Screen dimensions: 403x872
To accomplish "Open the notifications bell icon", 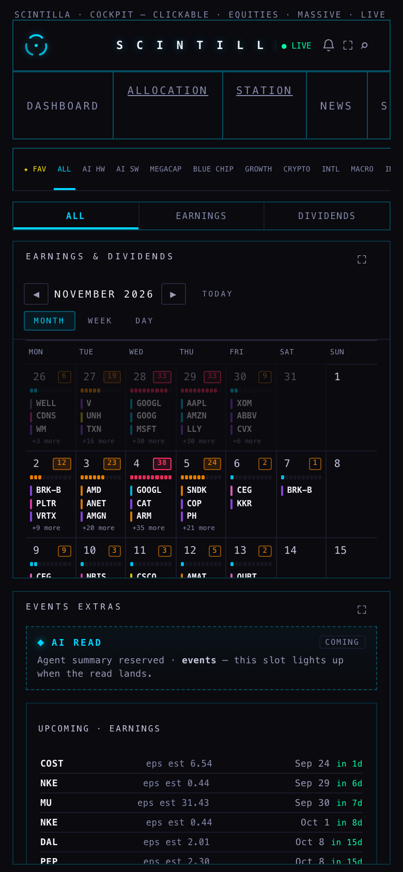I will point(329,45).
